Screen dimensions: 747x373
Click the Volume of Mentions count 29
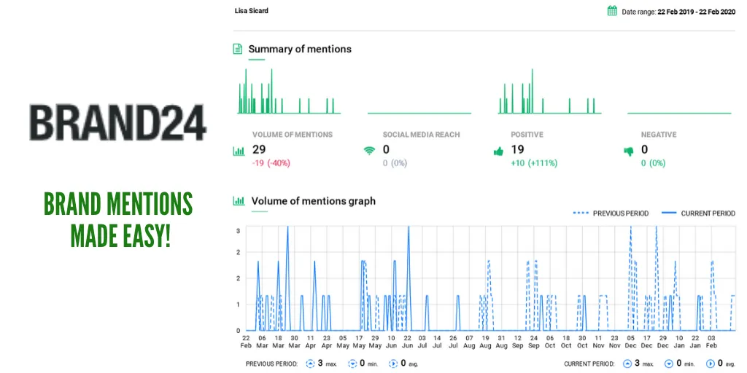click(259, 150)
